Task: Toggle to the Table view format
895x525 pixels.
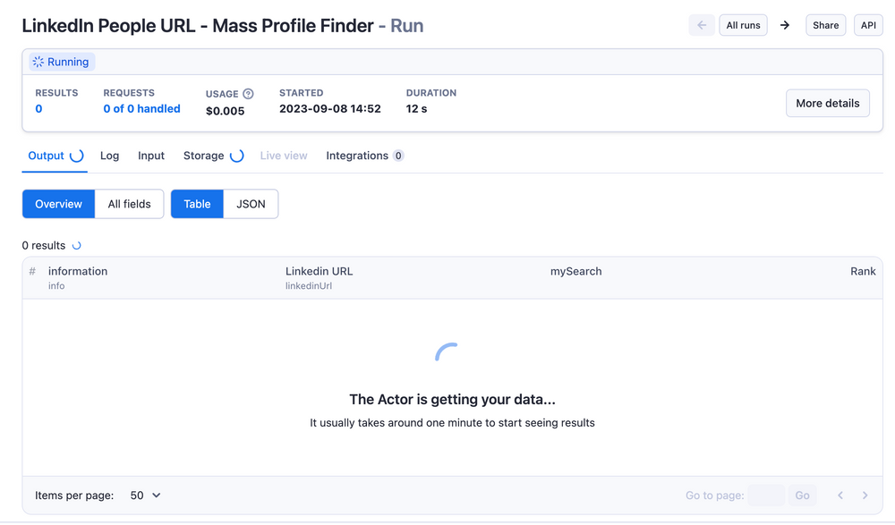Action: coord(196,204)
